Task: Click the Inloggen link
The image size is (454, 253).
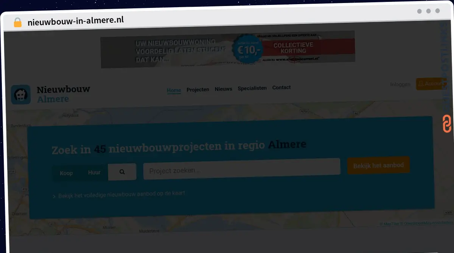Action: 400,84
